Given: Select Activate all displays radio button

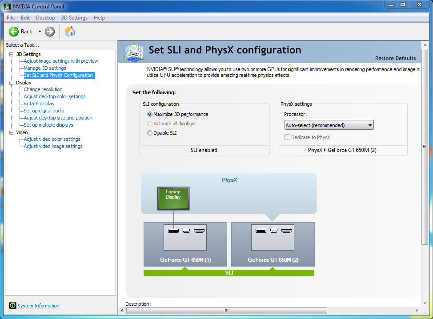Looking at the screenshot, I should coord(150,124).
